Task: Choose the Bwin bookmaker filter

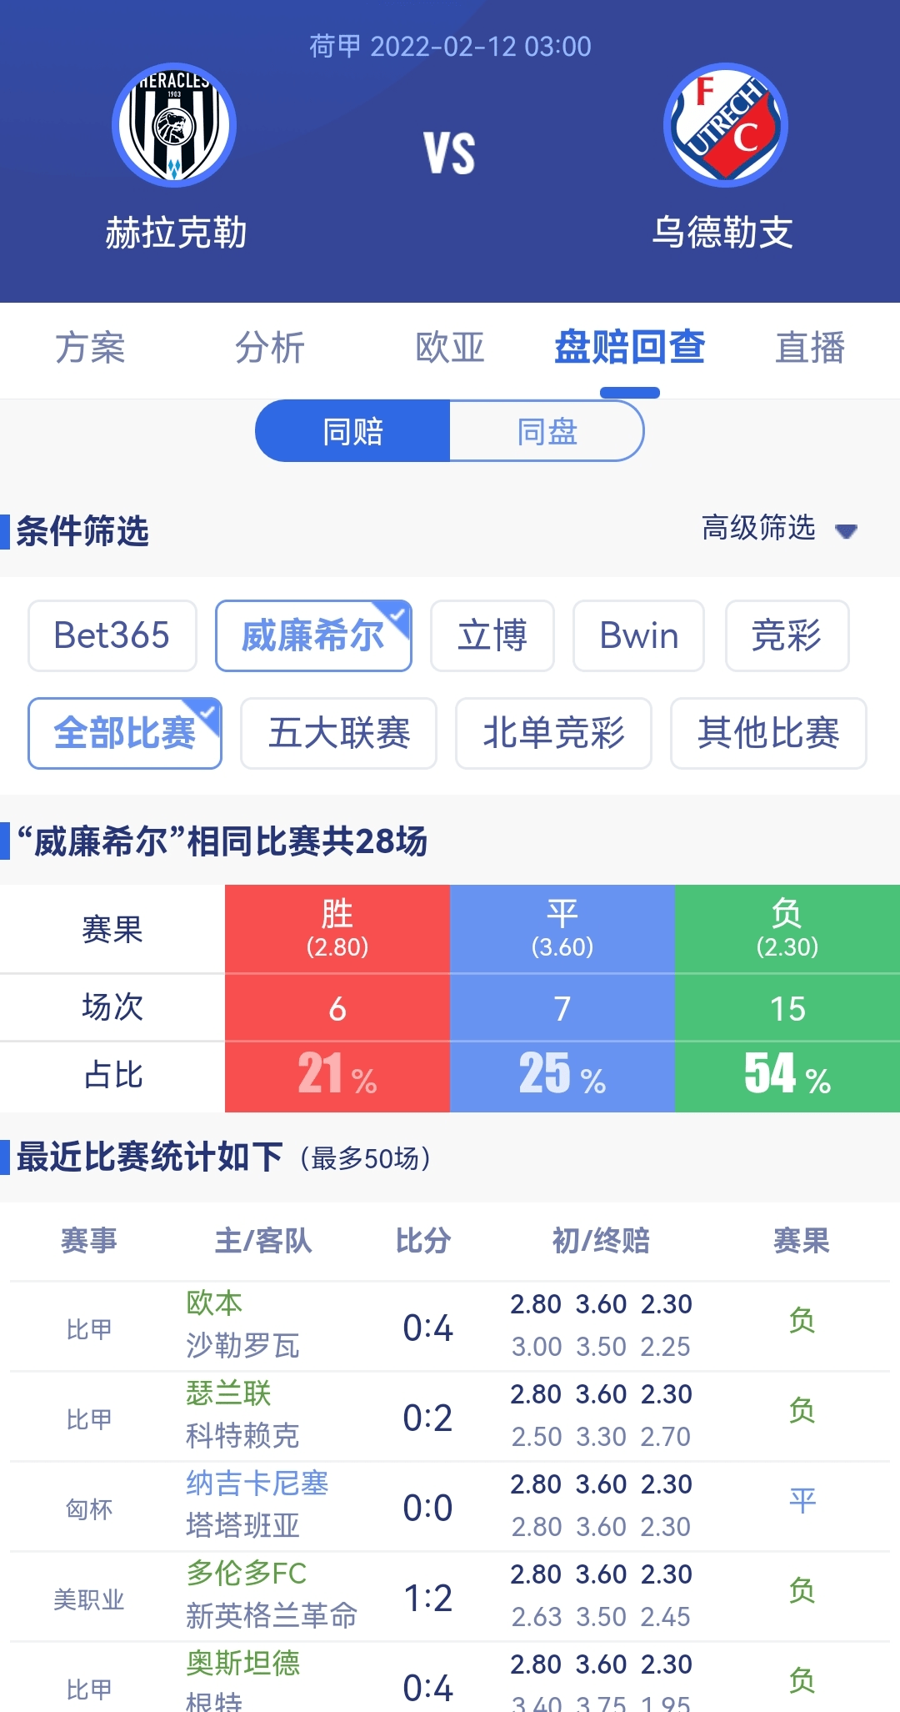Action: coord(639,635)
